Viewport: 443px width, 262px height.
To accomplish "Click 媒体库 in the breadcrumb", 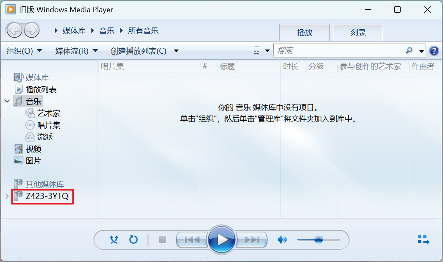I will tap(74, 31).
